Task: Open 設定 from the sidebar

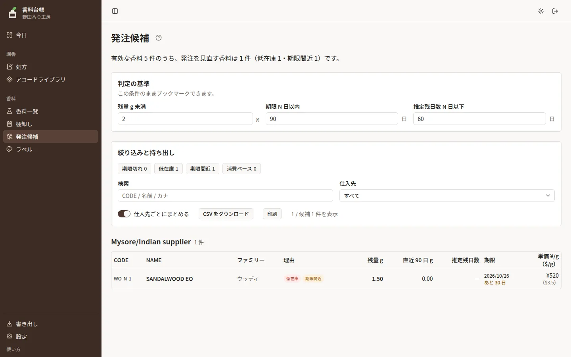Action: coord(50,336)
